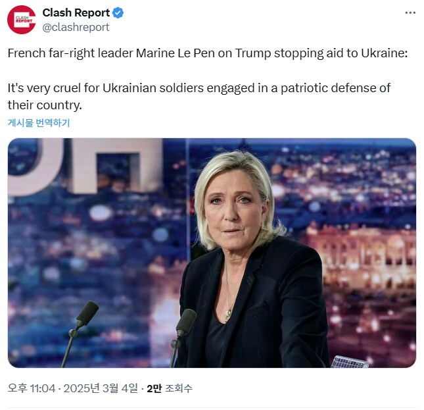Click the blue verified badge

[x=118, y=13]
